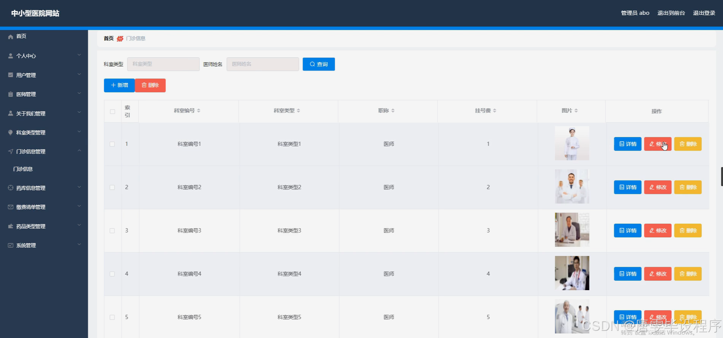Click 退出到前台 in the header

pos(671,13)
